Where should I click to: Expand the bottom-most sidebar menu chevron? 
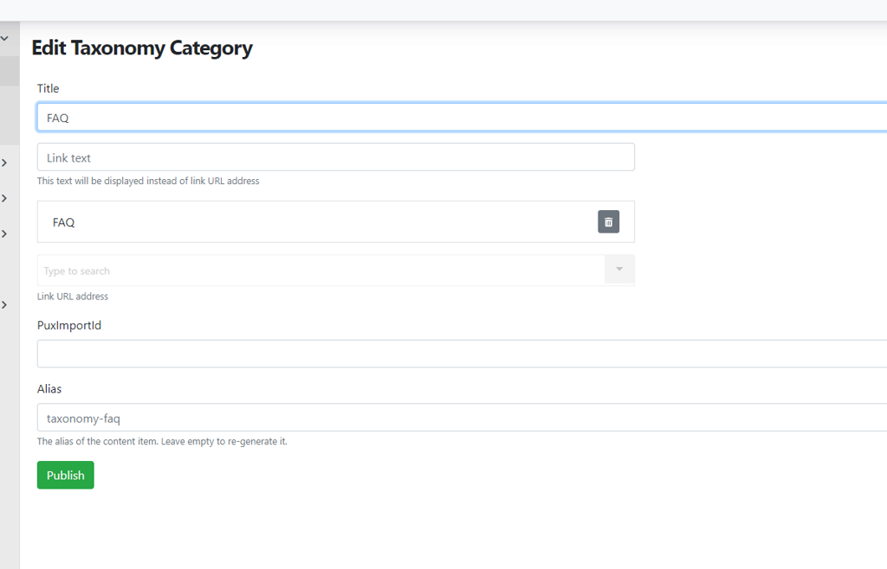(4, 305)
